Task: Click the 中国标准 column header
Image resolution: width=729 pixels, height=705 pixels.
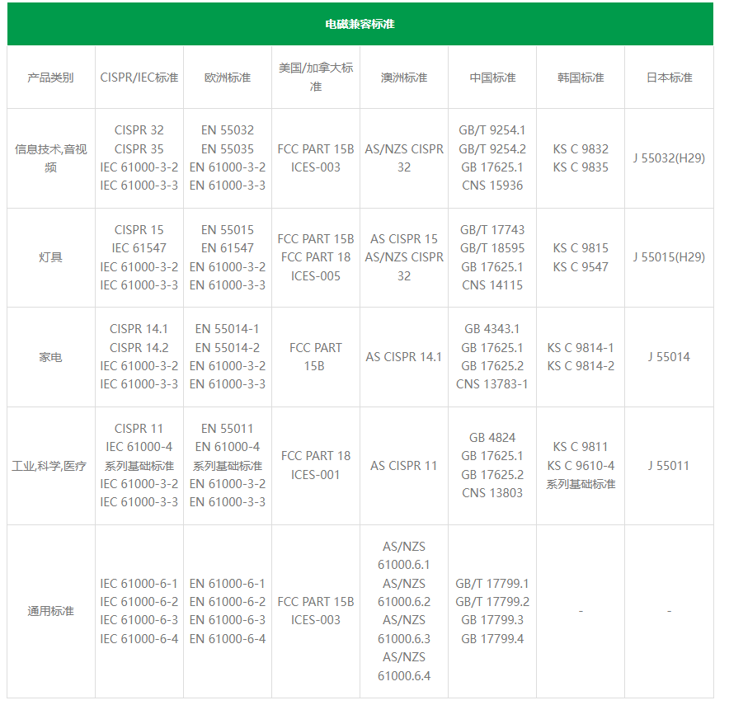Action: point(492,78)
